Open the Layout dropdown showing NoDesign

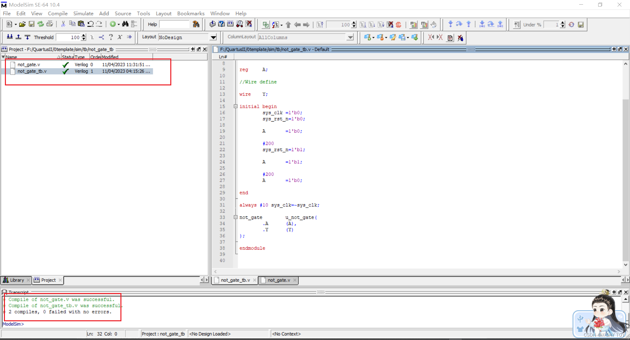[x=214, y=37]
